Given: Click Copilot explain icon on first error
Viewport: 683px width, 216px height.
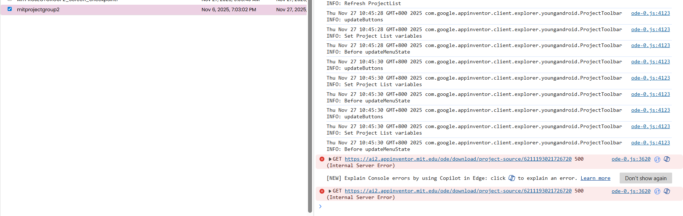Looking at the screenshot, I should tap(667, 159).
